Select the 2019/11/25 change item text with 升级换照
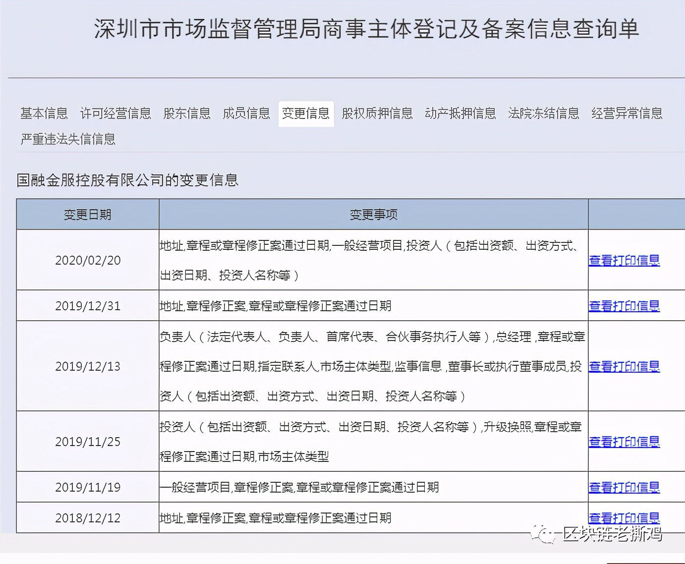The width and height of the screenshot is (685, 564). pos(371,442)
